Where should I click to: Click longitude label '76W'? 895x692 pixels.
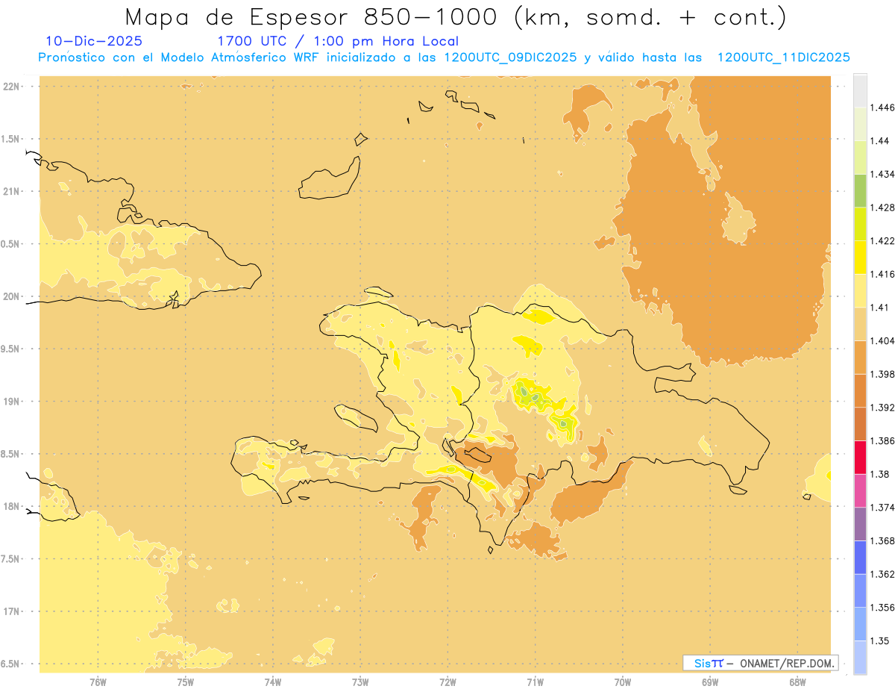click(98, 682)
